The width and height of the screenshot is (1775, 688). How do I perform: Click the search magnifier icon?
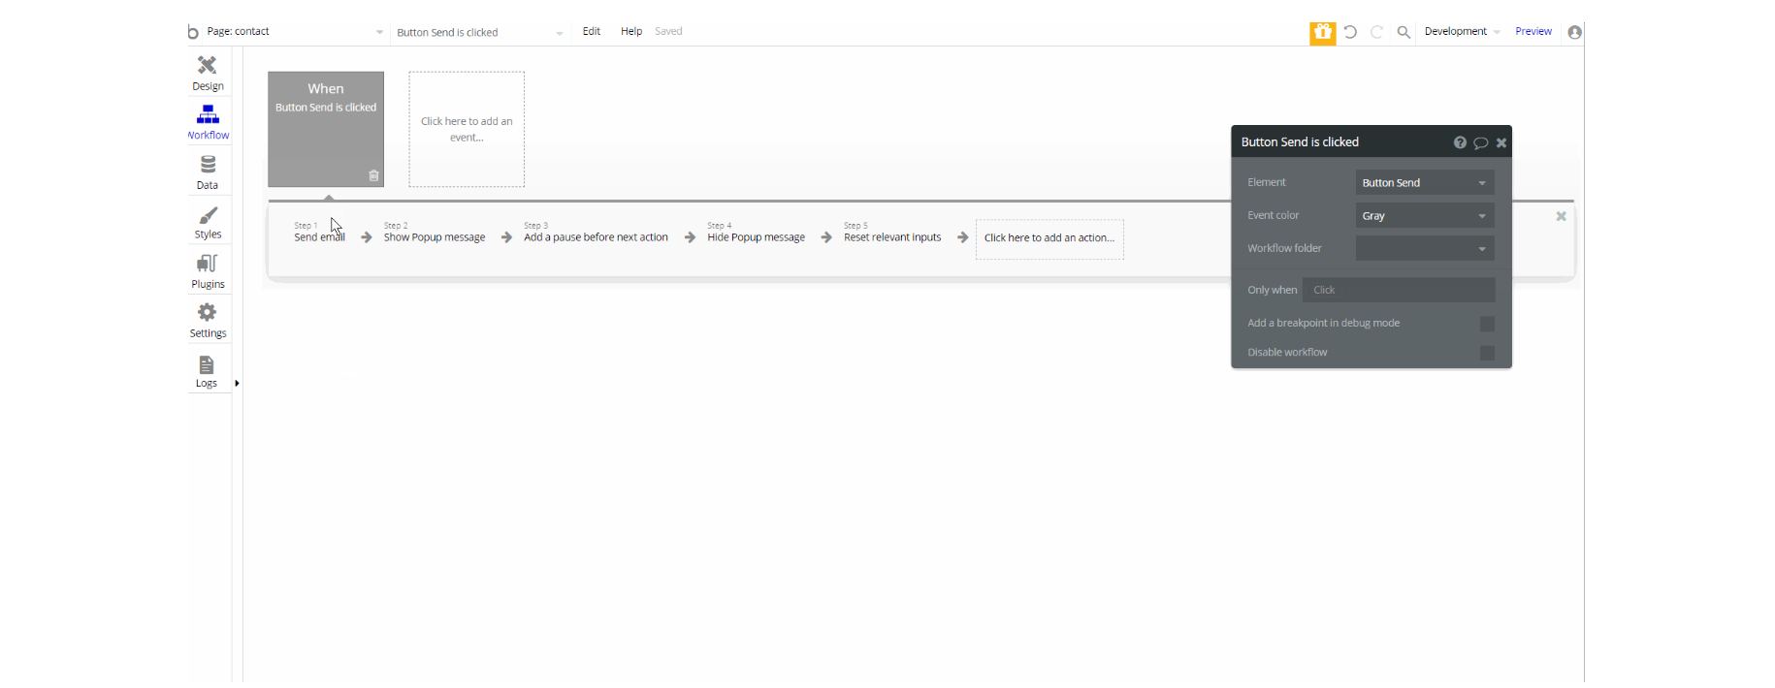tap(1404, 32)
